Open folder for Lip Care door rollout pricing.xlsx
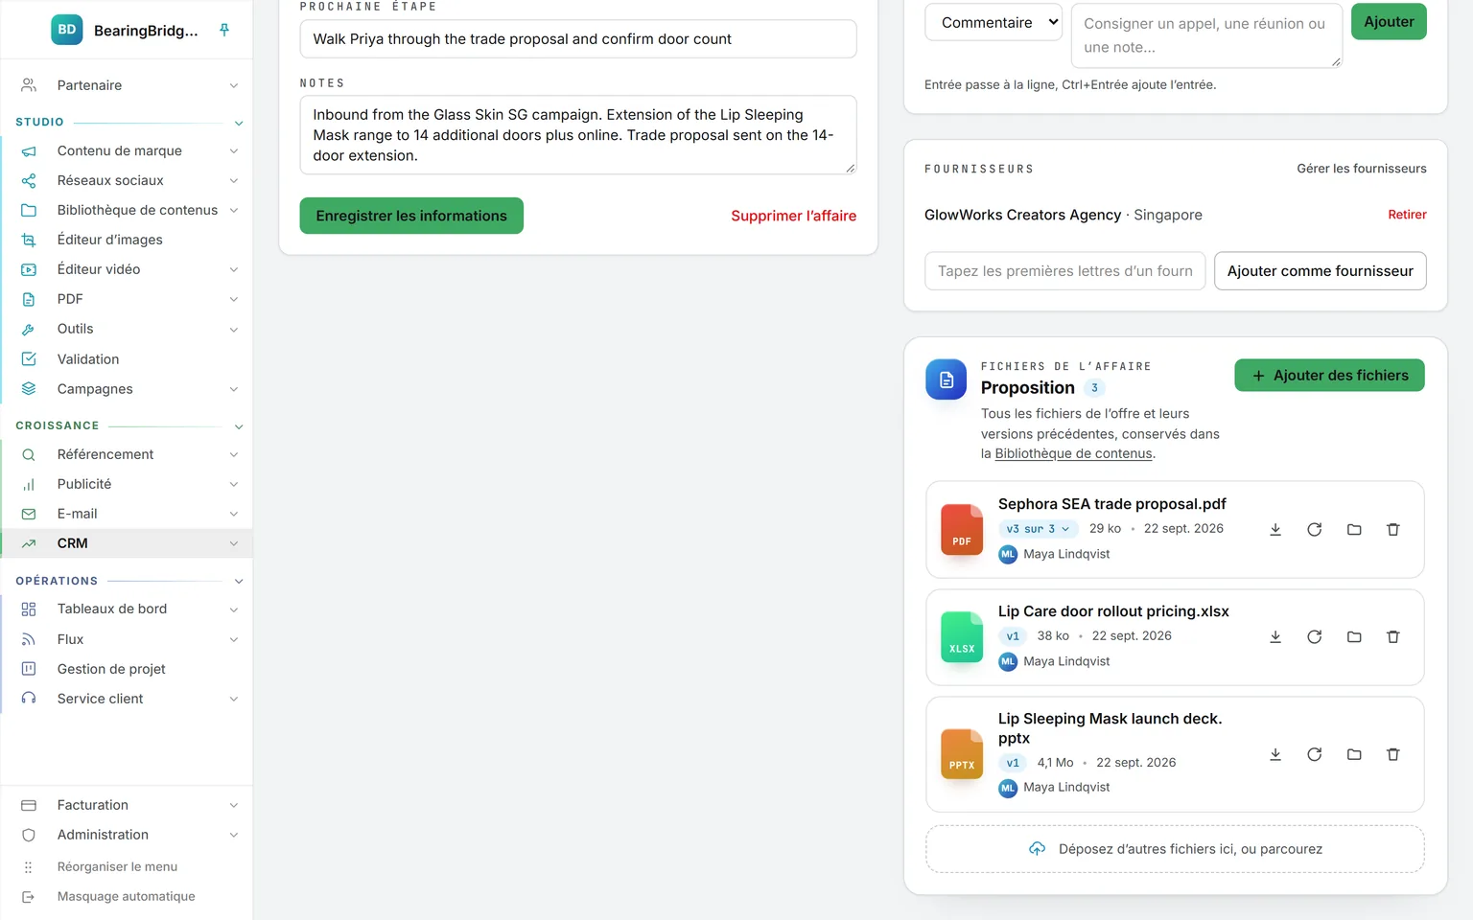1473x920 pixels. click(x=1354, y=637)
